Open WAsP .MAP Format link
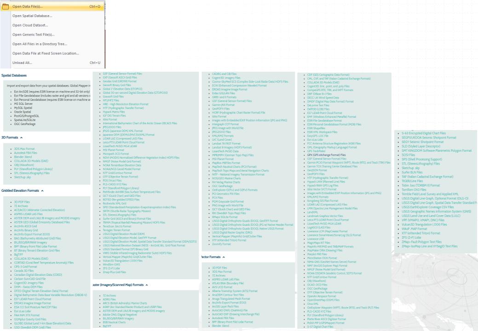478x331 pixels. [415, 228]
